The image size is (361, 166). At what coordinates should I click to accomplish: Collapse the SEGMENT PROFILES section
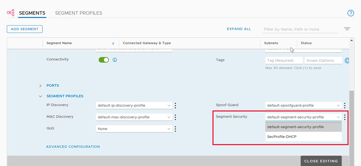41,96
